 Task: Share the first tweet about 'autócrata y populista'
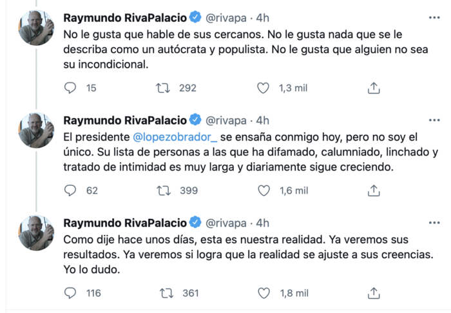click(x=373, y=88)
